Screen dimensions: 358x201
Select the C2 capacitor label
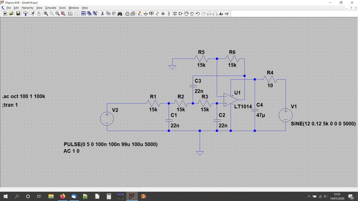222,115
